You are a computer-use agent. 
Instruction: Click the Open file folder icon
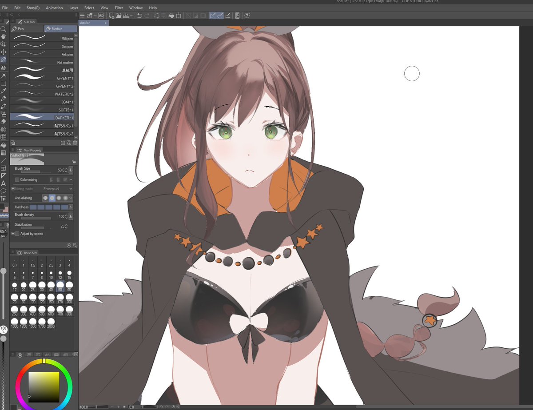tap(119, 16)
